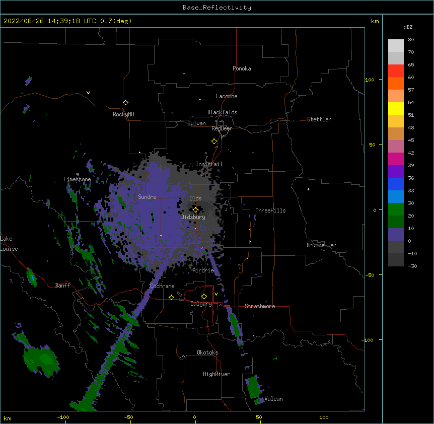
Task: Click the light grey 70-80 dBZ swatch
Action: tap(396, 46)
